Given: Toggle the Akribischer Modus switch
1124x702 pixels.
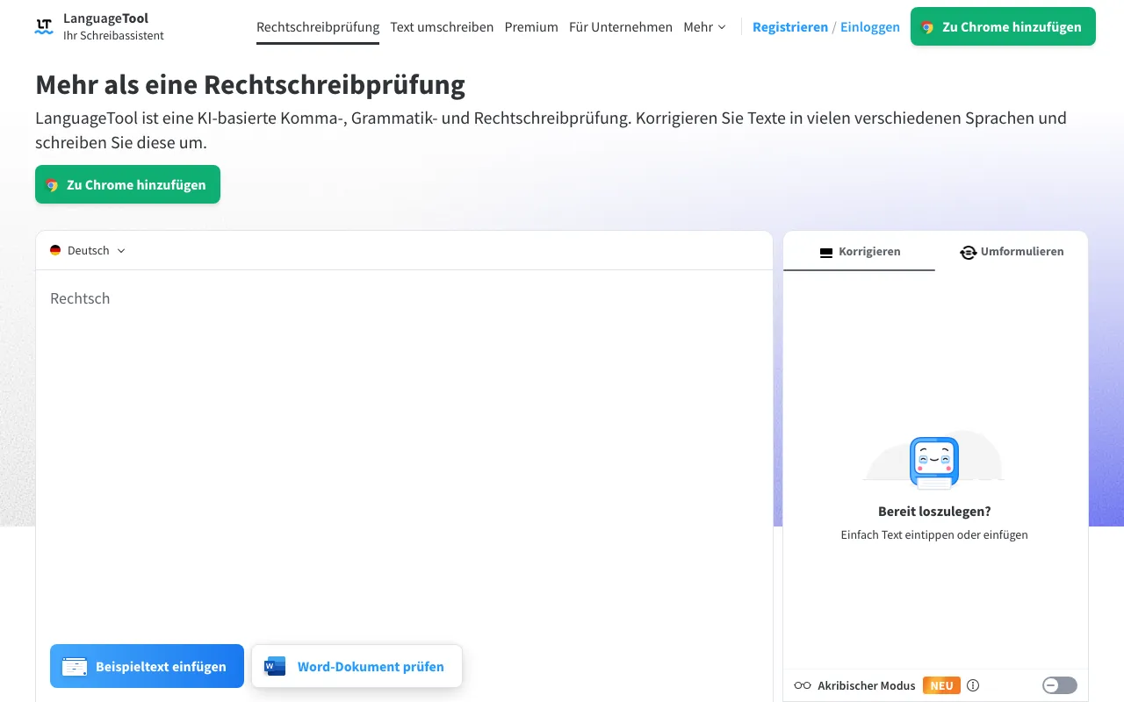Looking at the screenshot, I should pos(1060,686).
